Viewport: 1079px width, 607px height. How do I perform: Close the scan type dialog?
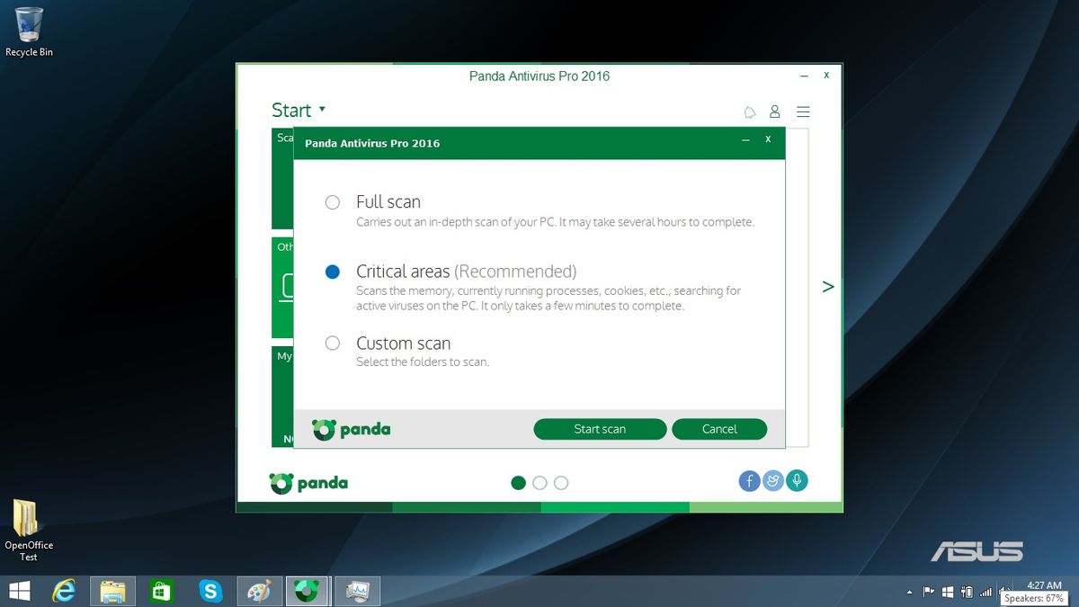[768, 139]
